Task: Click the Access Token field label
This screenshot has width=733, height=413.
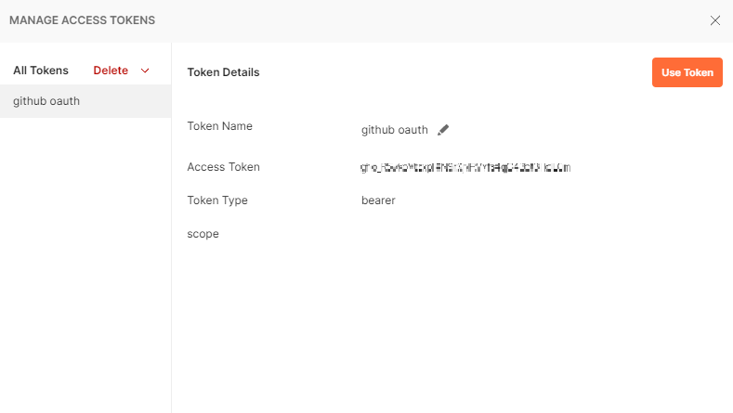Action: pyautogui.click(x=223, y=167)
